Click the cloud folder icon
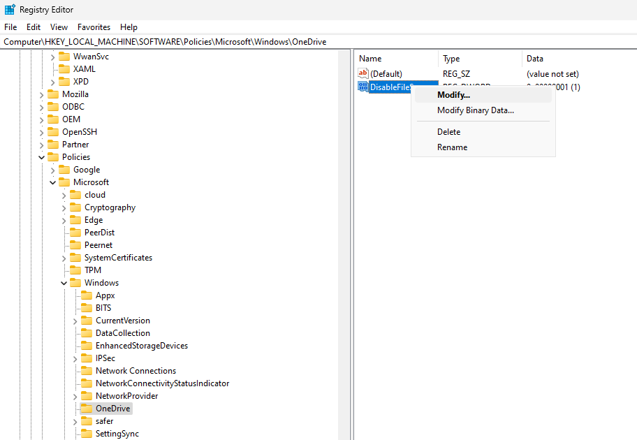Screen dimensions: 637x440 (x=75, y=195)
